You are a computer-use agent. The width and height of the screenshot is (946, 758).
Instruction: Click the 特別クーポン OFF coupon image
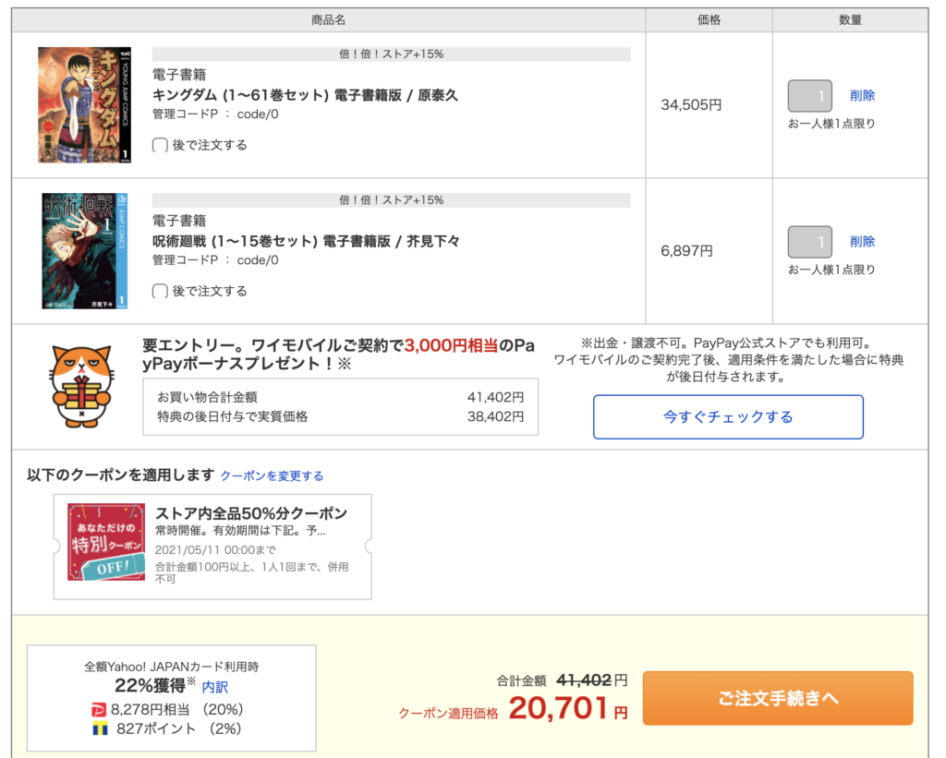pos(106,542)
